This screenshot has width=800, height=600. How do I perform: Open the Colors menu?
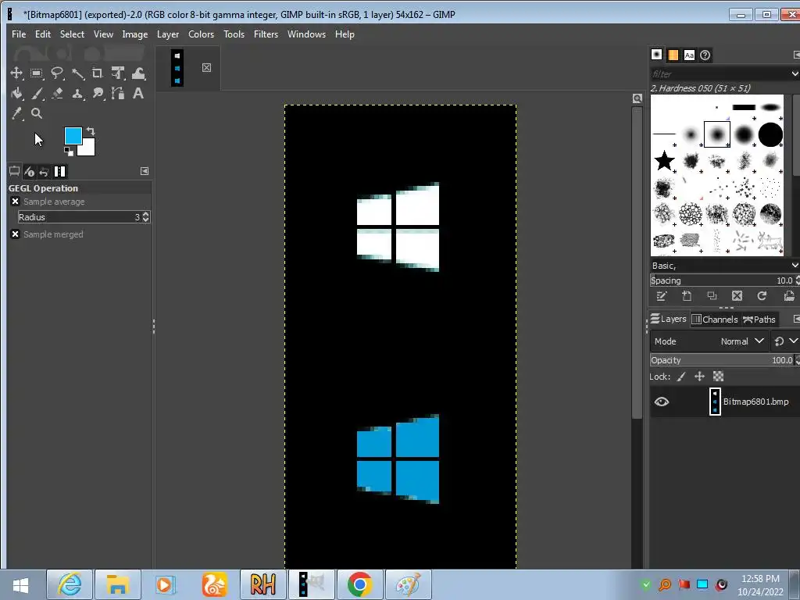(201, 34)
